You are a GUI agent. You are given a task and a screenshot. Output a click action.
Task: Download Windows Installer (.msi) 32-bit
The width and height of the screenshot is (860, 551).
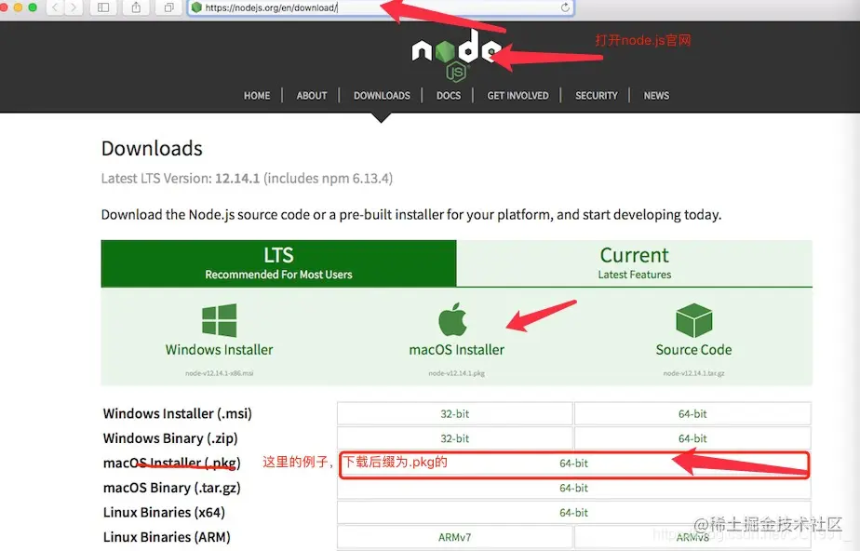click(x=455, y=414)
